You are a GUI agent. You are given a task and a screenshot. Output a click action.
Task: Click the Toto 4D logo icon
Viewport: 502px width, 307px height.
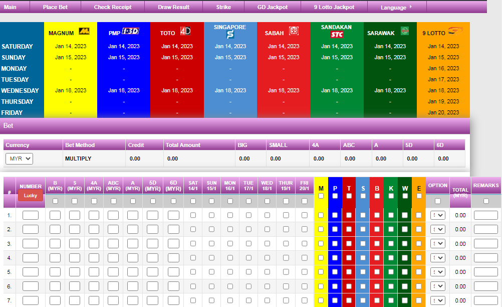coord(185,31)
